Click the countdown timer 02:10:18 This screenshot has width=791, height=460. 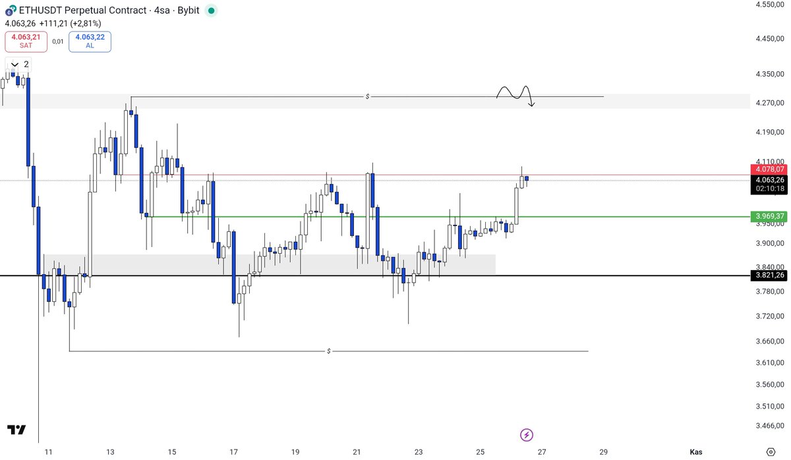coord(770,188)
